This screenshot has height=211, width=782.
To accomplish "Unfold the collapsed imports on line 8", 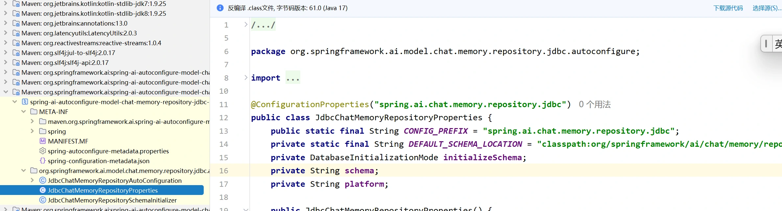I will point(246,78).
